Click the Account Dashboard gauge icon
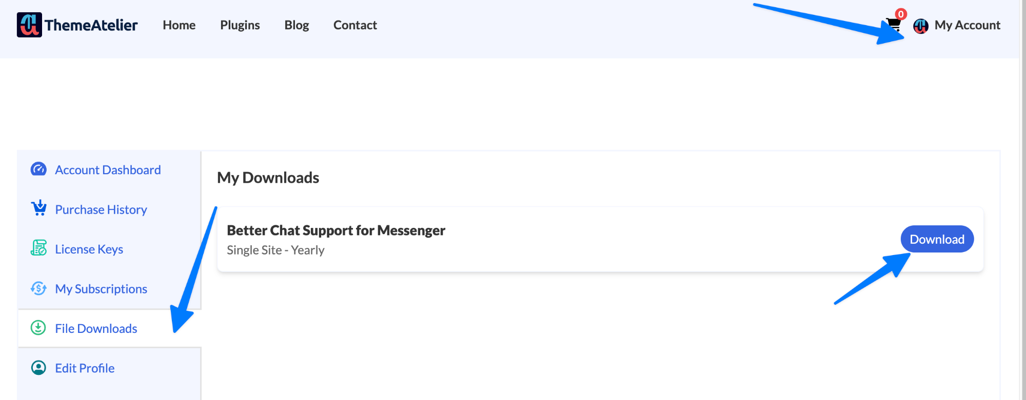Viewport: 1026px width, 400px height. [38, 169]
